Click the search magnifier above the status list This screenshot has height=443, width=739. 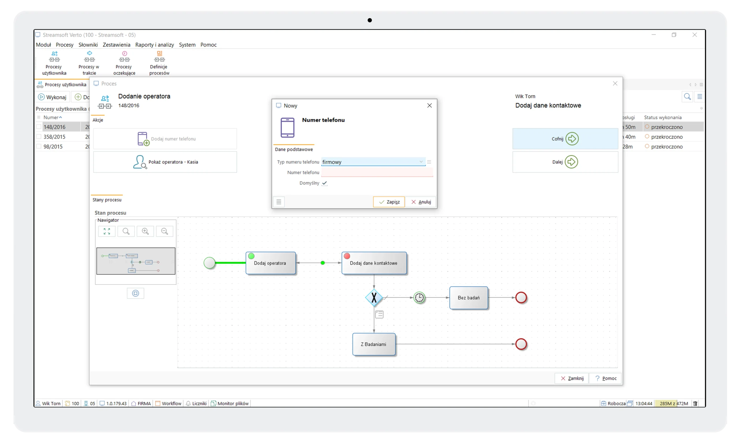click(687, 96)
